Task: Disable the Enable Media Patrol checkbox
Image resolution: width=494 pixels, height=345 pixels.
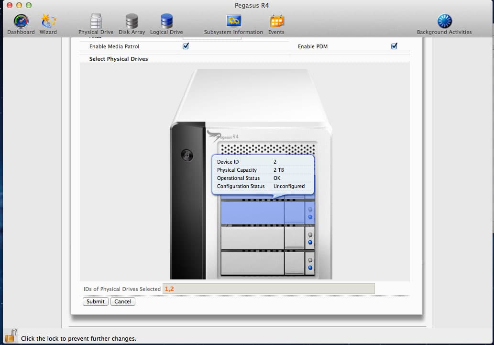Action: click(x=186, y=46)
